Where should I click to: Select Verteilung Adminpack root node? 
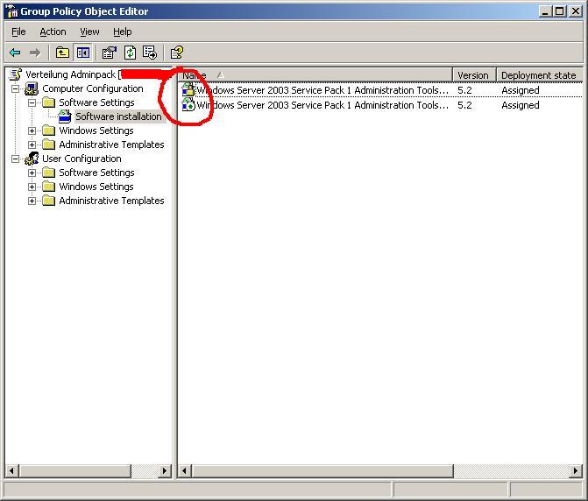(x=70, y=74)
